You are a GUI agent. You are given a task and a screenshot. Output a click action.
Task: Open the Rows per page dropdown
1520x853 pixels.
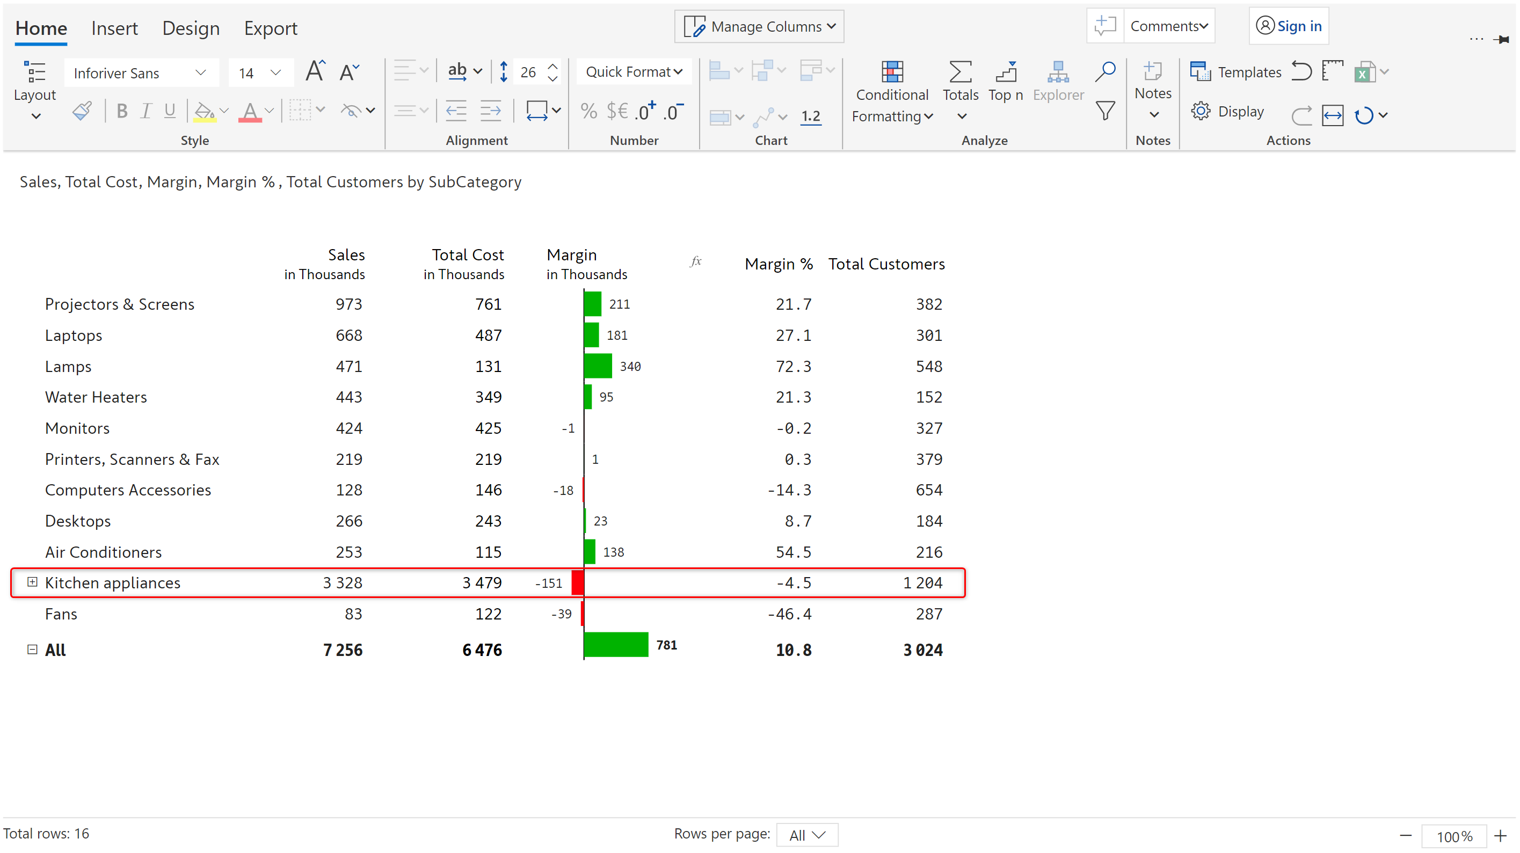(x=806, y=835)
